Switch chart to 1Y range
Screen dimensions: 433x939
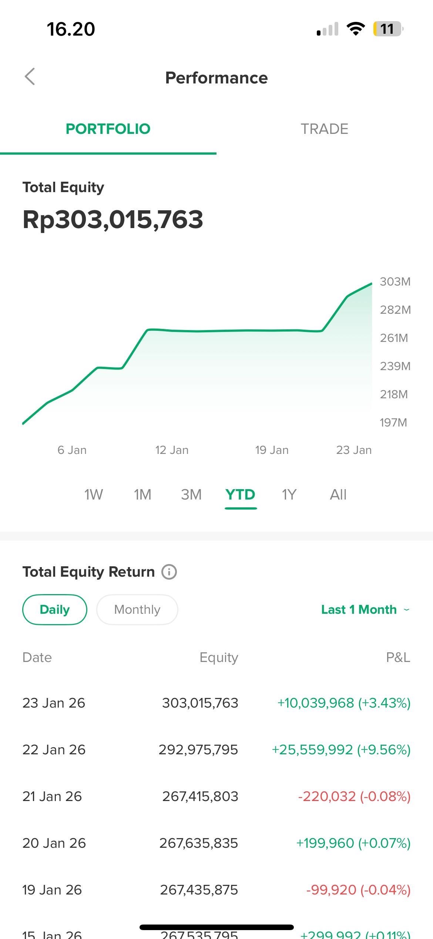289,494
